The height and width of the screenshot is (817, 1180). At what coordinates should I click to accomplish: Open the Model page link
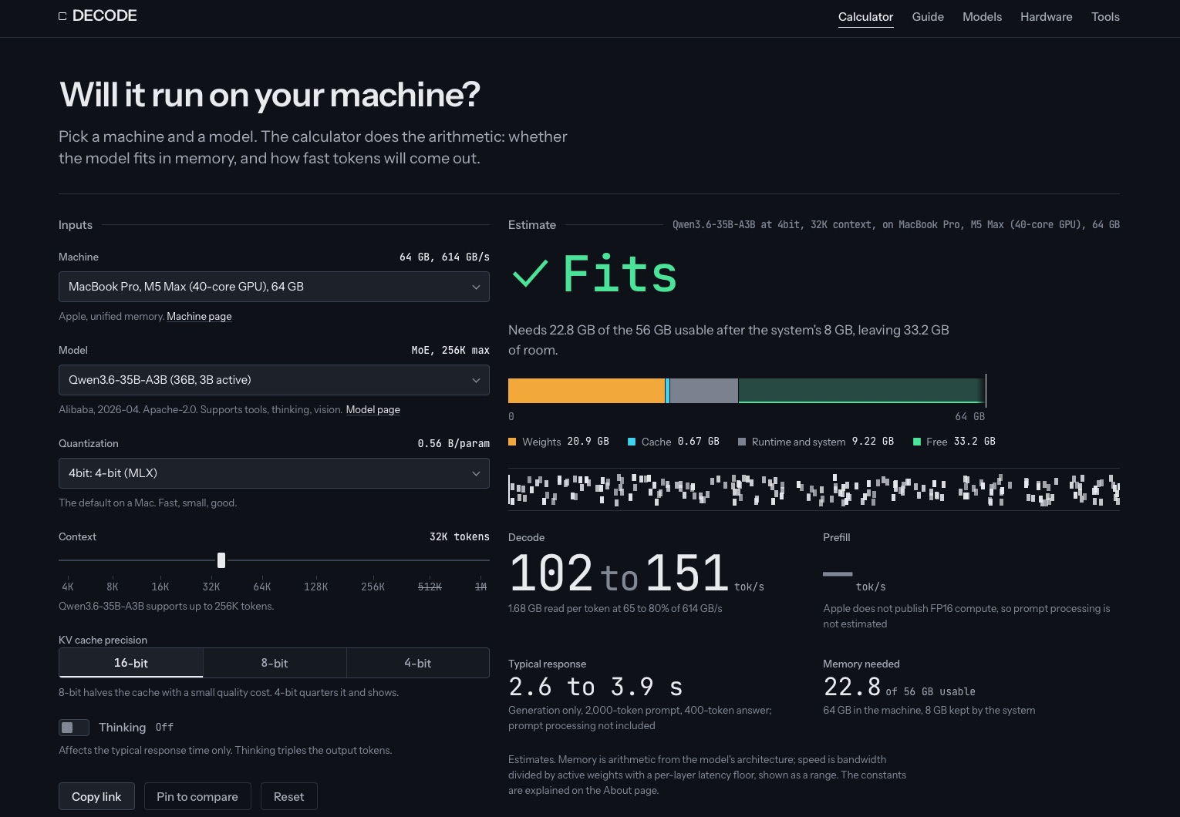pos(373,409)
